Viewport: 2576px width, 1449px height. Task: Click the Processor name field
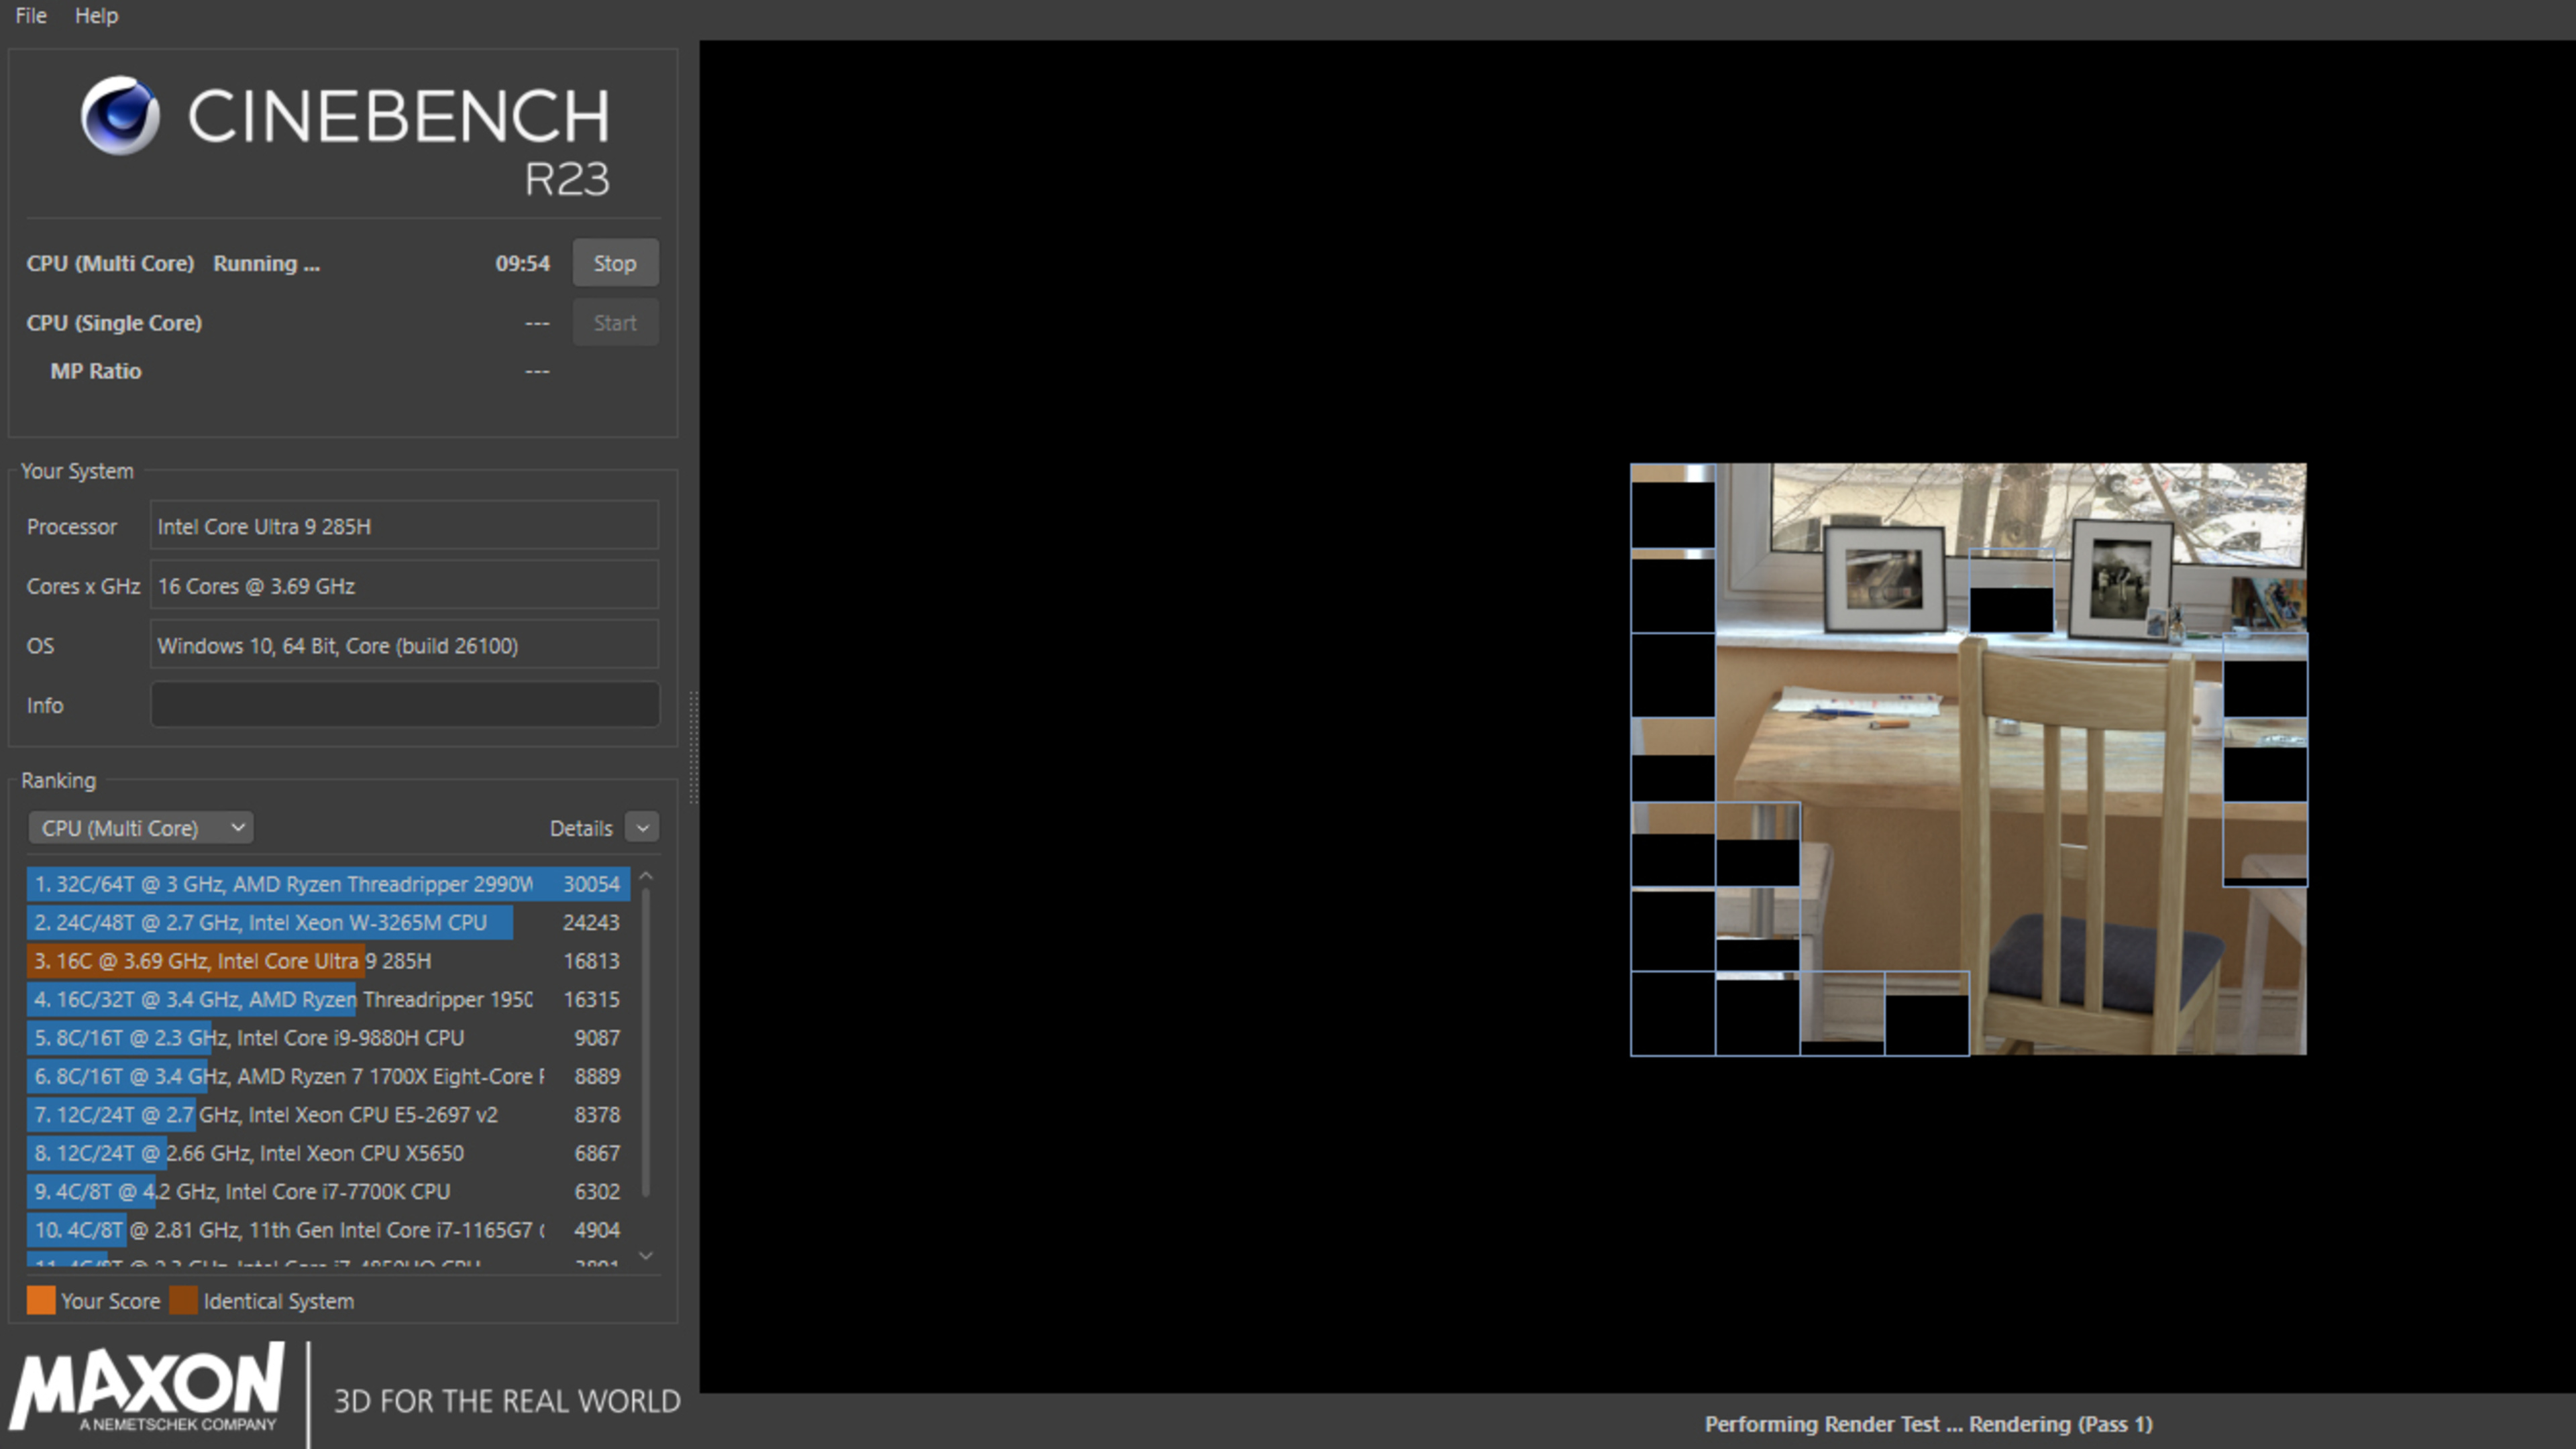404,526
